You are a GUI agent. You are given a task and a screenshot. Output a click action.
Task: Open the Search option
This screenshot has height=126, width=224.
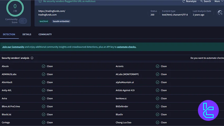pos(206,1)
